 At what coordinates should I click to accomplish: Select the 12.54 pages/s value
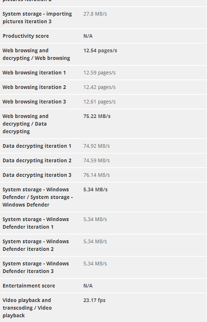tap(100, 50)
